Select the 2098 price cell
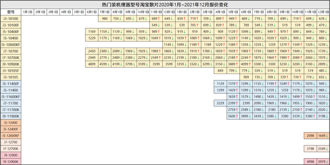Viewport: 330px width, 165px height. (310, 136)
